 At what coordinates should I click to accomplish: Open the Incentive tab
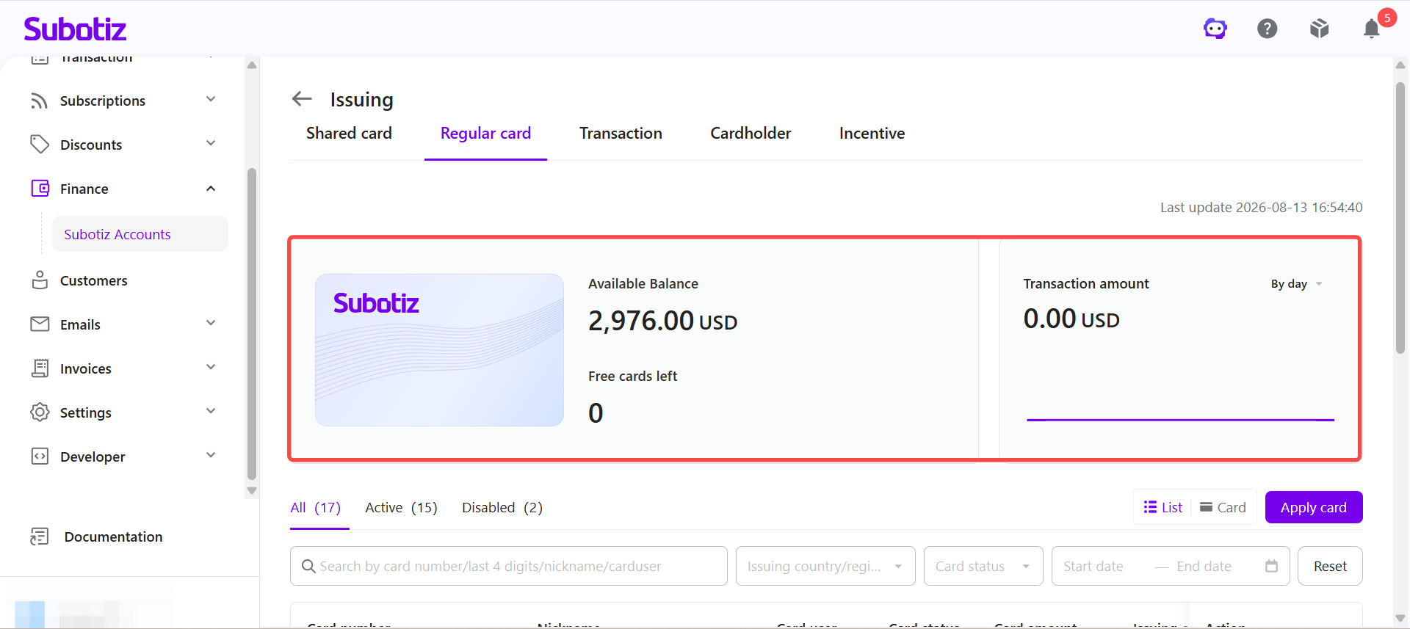(872, 133)
